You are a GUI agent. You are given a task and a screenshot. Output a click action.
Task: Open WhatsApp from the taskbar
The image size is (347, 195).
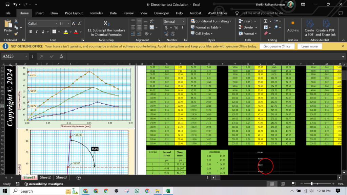[x=137, y=191]
